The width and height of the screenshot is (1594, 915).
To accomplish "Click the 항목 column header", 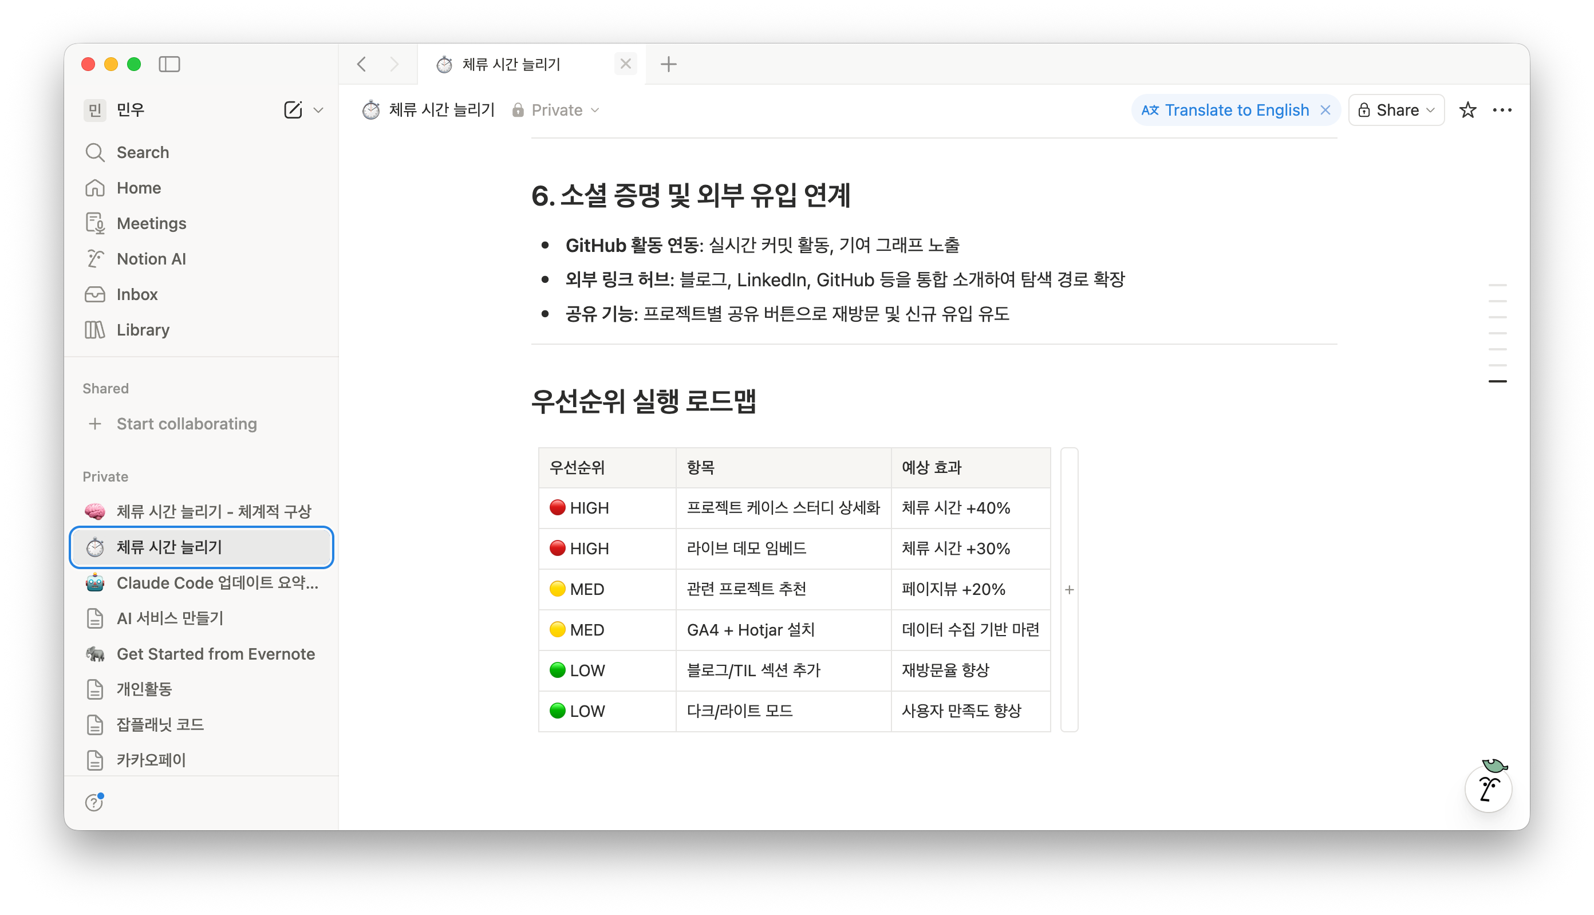I will point(783,468).
